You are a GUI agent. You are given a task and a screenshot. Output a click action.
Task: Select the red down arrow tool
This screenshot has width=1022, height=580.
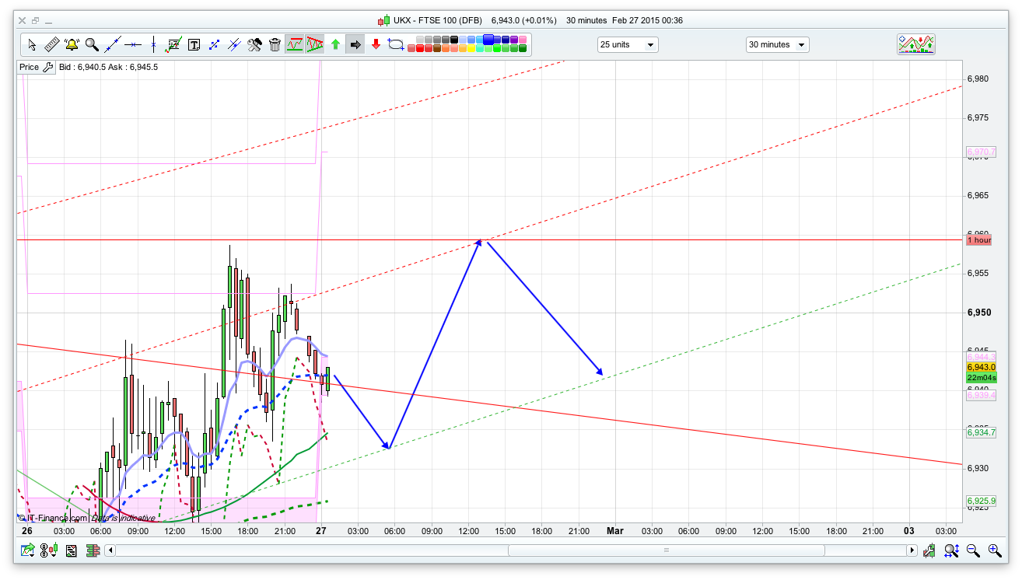click(x=376, y=44)
